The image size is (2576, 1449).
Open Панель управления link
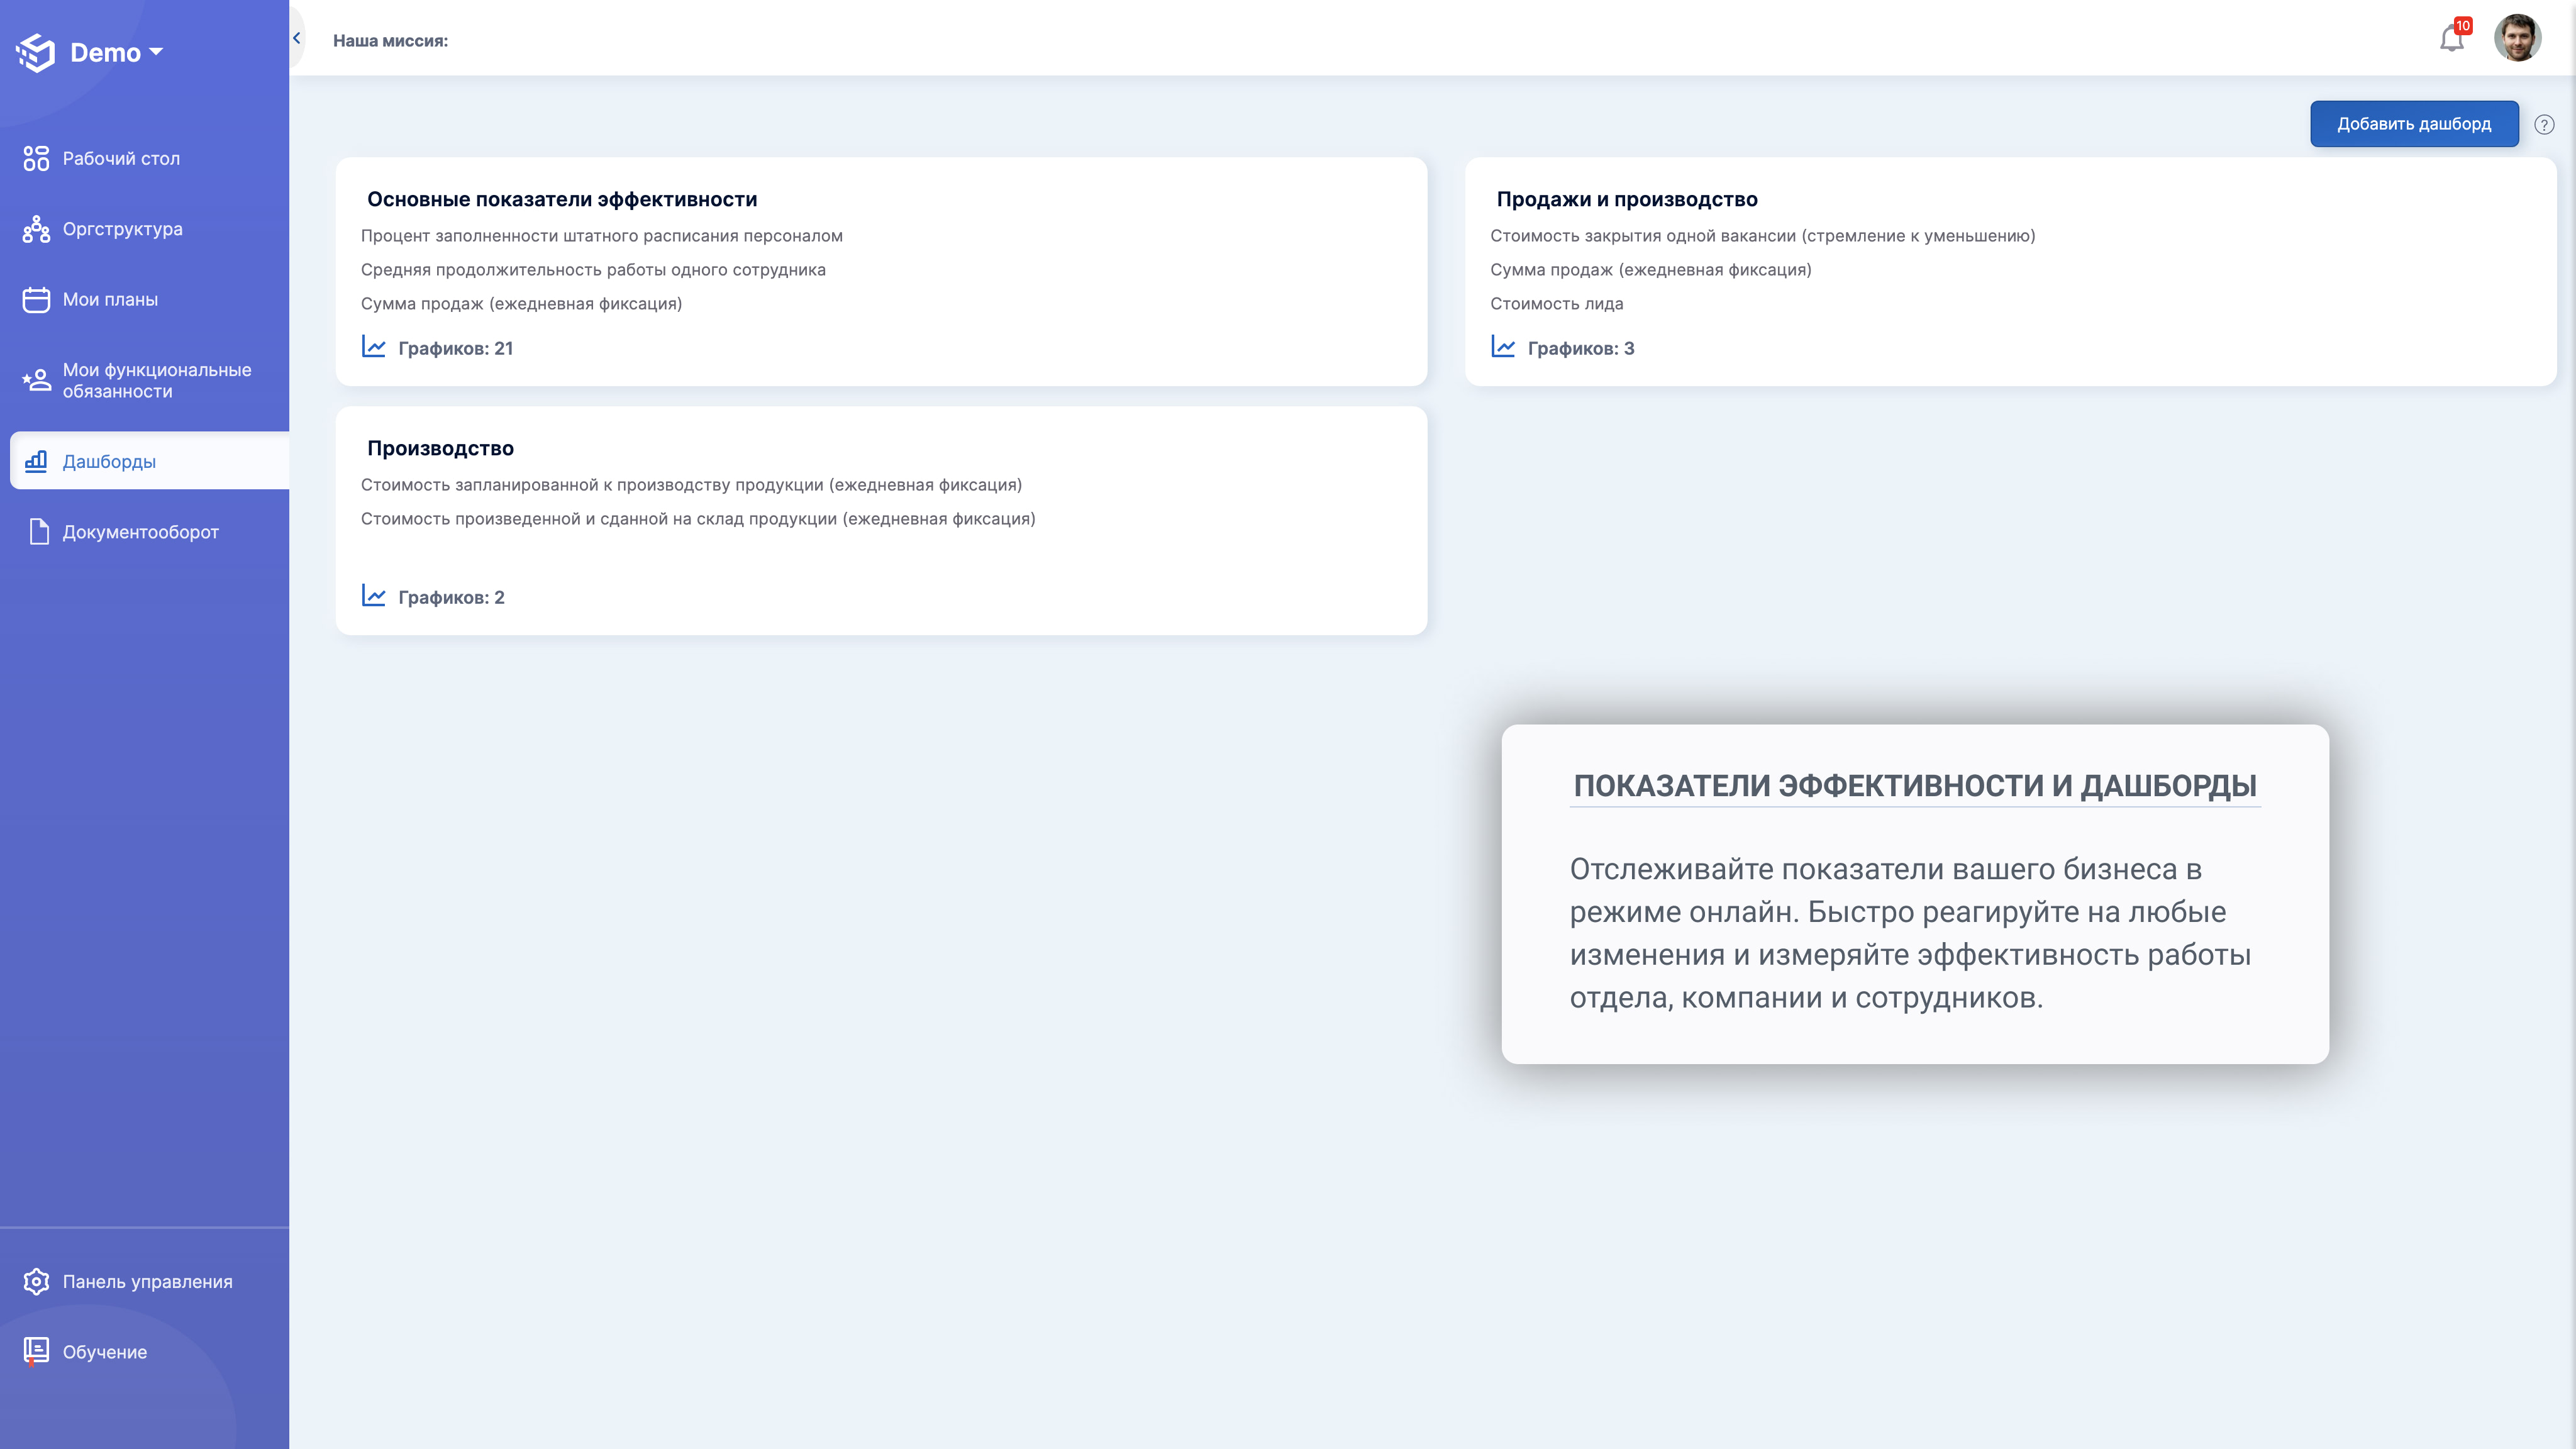point(147,1281)
